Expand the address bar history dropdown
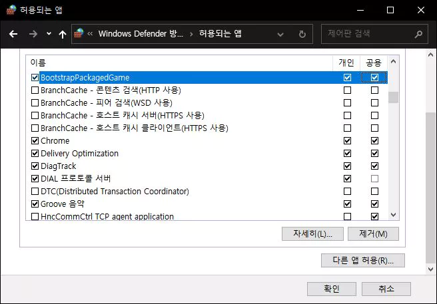This screenshot has width=437, height=304. tap(280, 34)
